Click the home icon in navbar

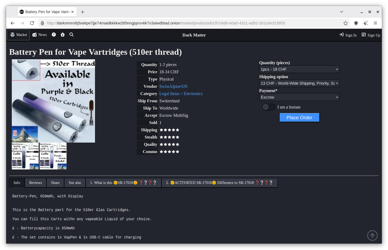coord(63,35)
